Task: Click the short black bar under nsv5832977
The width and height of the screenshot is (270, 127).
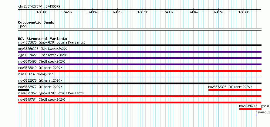Action: 23,90
